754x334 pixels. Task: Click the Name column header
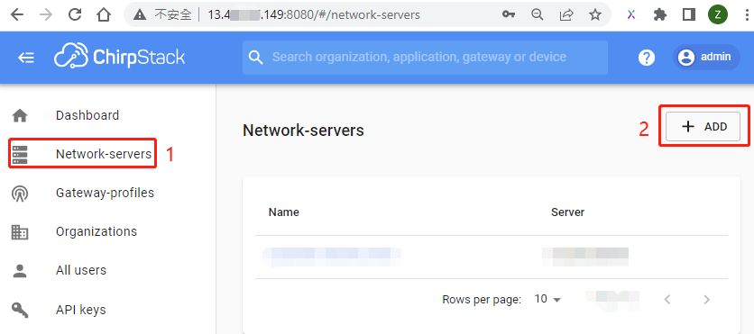click(284, 212)
